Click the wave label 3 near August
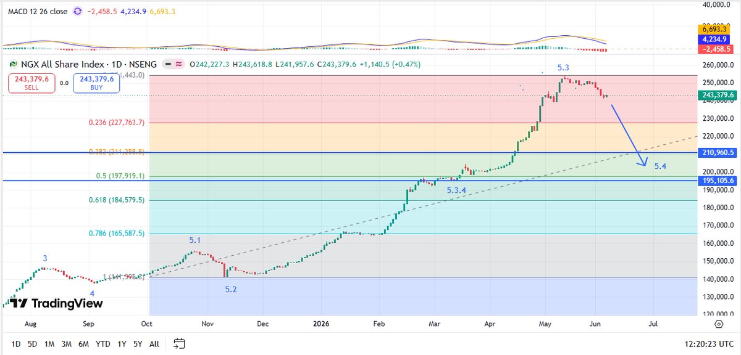 pyautogui.click(x=44, y=258)
